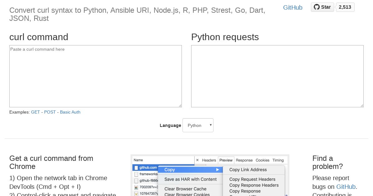The width and height of the screenshot is (373, 196).
Task: Click the X icon left of Headers tab
Action: (x=197, y=160)
